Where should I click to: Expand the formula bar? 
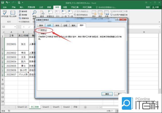click(x=160, y=27)
